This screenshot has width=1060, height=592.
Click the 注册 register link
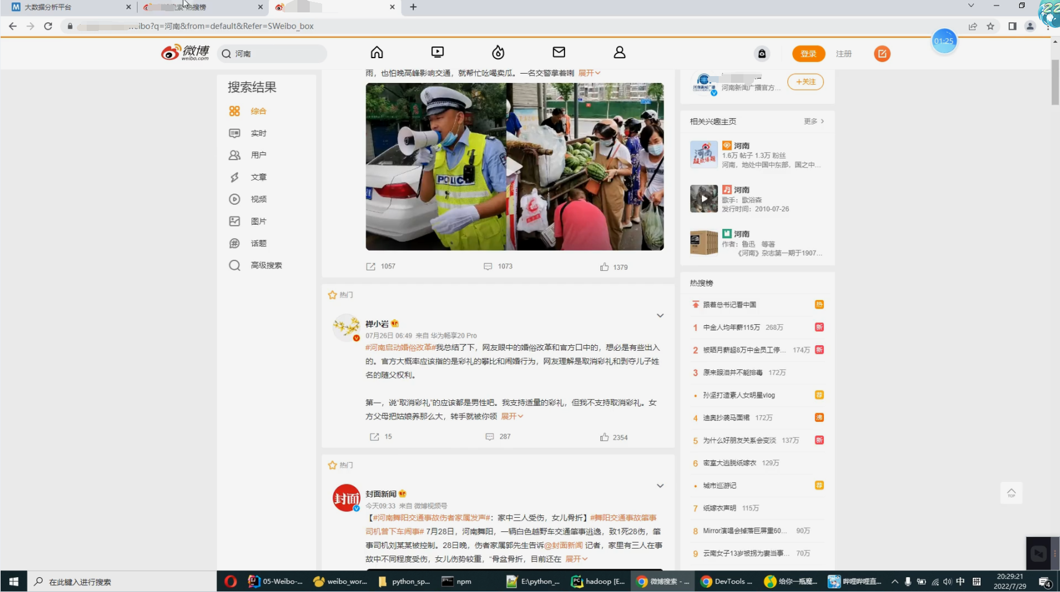844,54
